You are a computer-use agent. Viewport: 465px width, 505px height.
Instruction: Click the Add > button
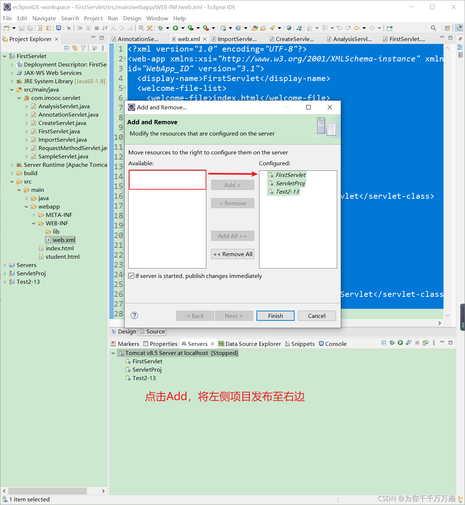click(x=232, y=185)
